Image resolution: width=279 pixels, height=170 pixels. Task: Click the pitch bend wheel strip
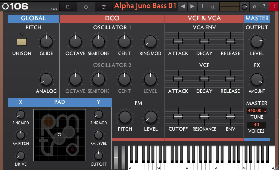pos(116,158)
